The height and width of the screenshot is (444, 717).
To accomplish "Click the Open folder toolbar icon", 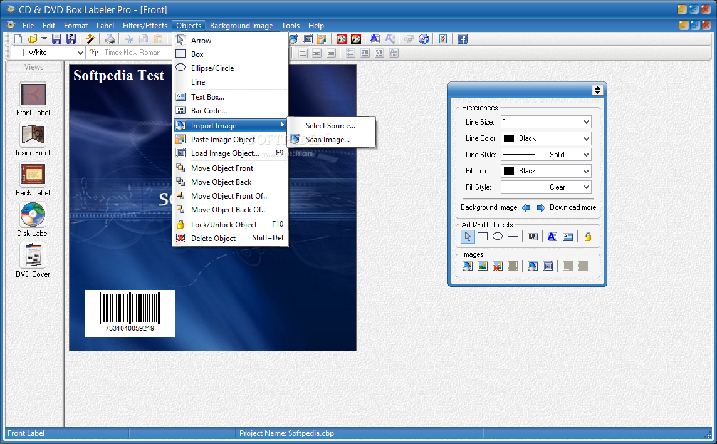I will click(x=33, y=39).
